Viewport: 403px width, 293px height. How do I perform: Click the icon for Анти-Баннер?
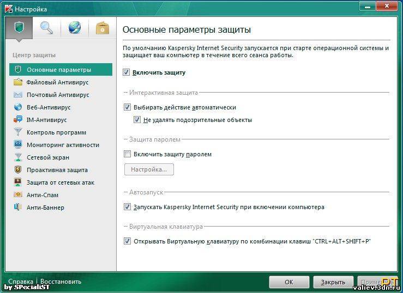coord(18,207)
